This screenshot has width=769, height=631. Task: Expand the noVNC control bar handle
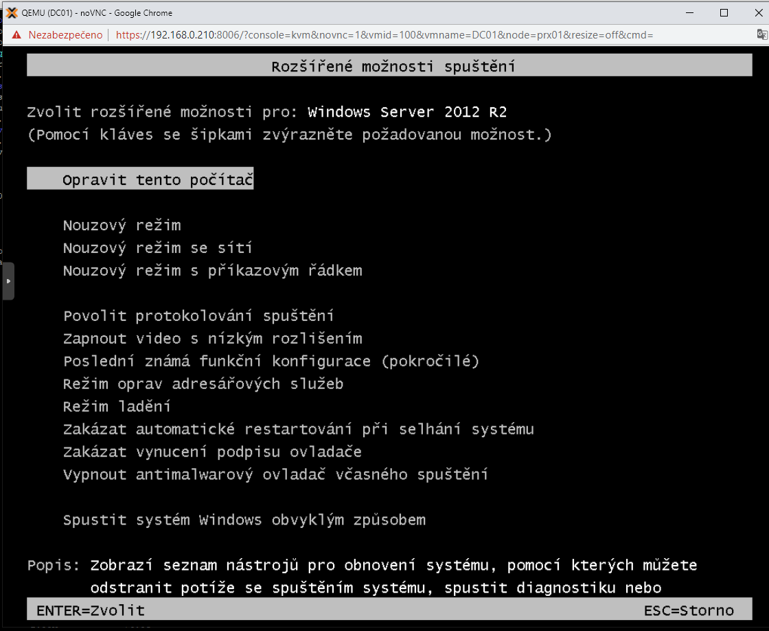(8, 280)
